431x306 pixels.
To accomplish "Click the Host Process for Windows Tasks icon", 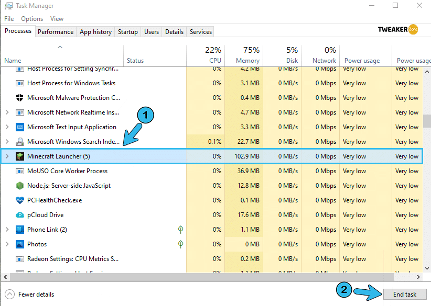I will point(20,83).
